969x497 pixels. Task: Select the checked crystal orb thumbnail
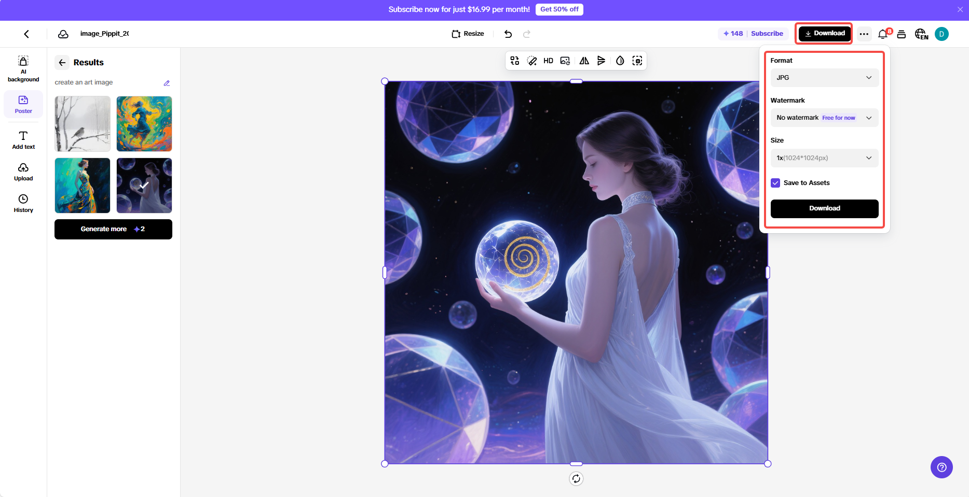[x=144, y=186]
